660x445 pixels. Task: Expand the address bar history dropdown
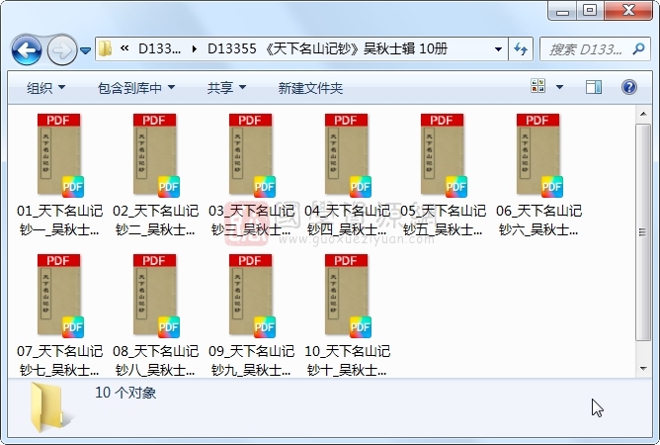(498, 49)
